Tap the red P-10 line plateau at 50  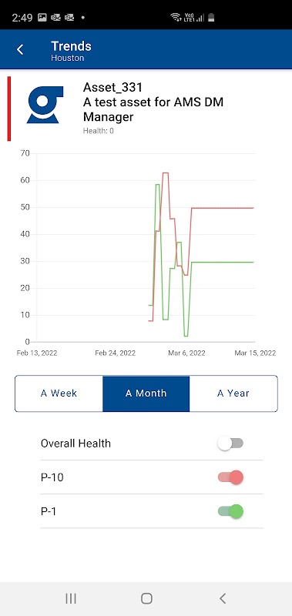pos(223,208)
